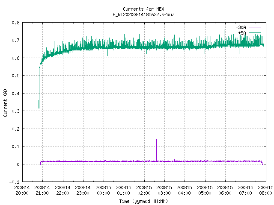Click the 200815 04:00 time tick label
The height and width of the screenshot is (205, 274).
[185, 190]
